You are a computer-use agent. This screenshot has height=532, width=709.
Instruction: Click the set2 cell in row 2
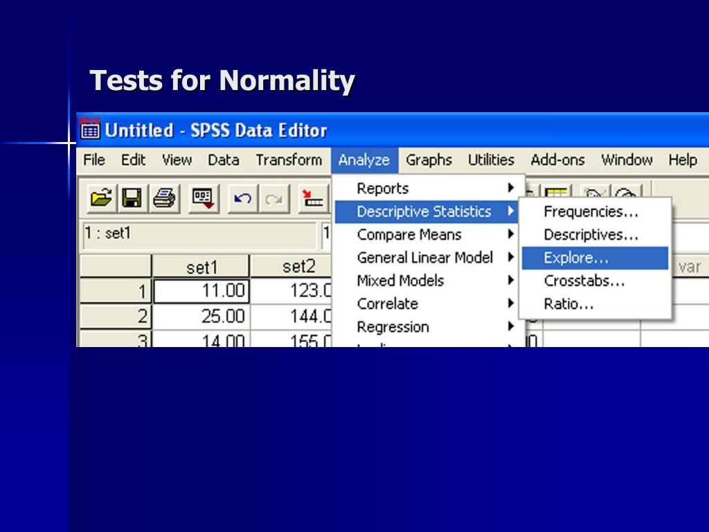(x=291, y=316)
